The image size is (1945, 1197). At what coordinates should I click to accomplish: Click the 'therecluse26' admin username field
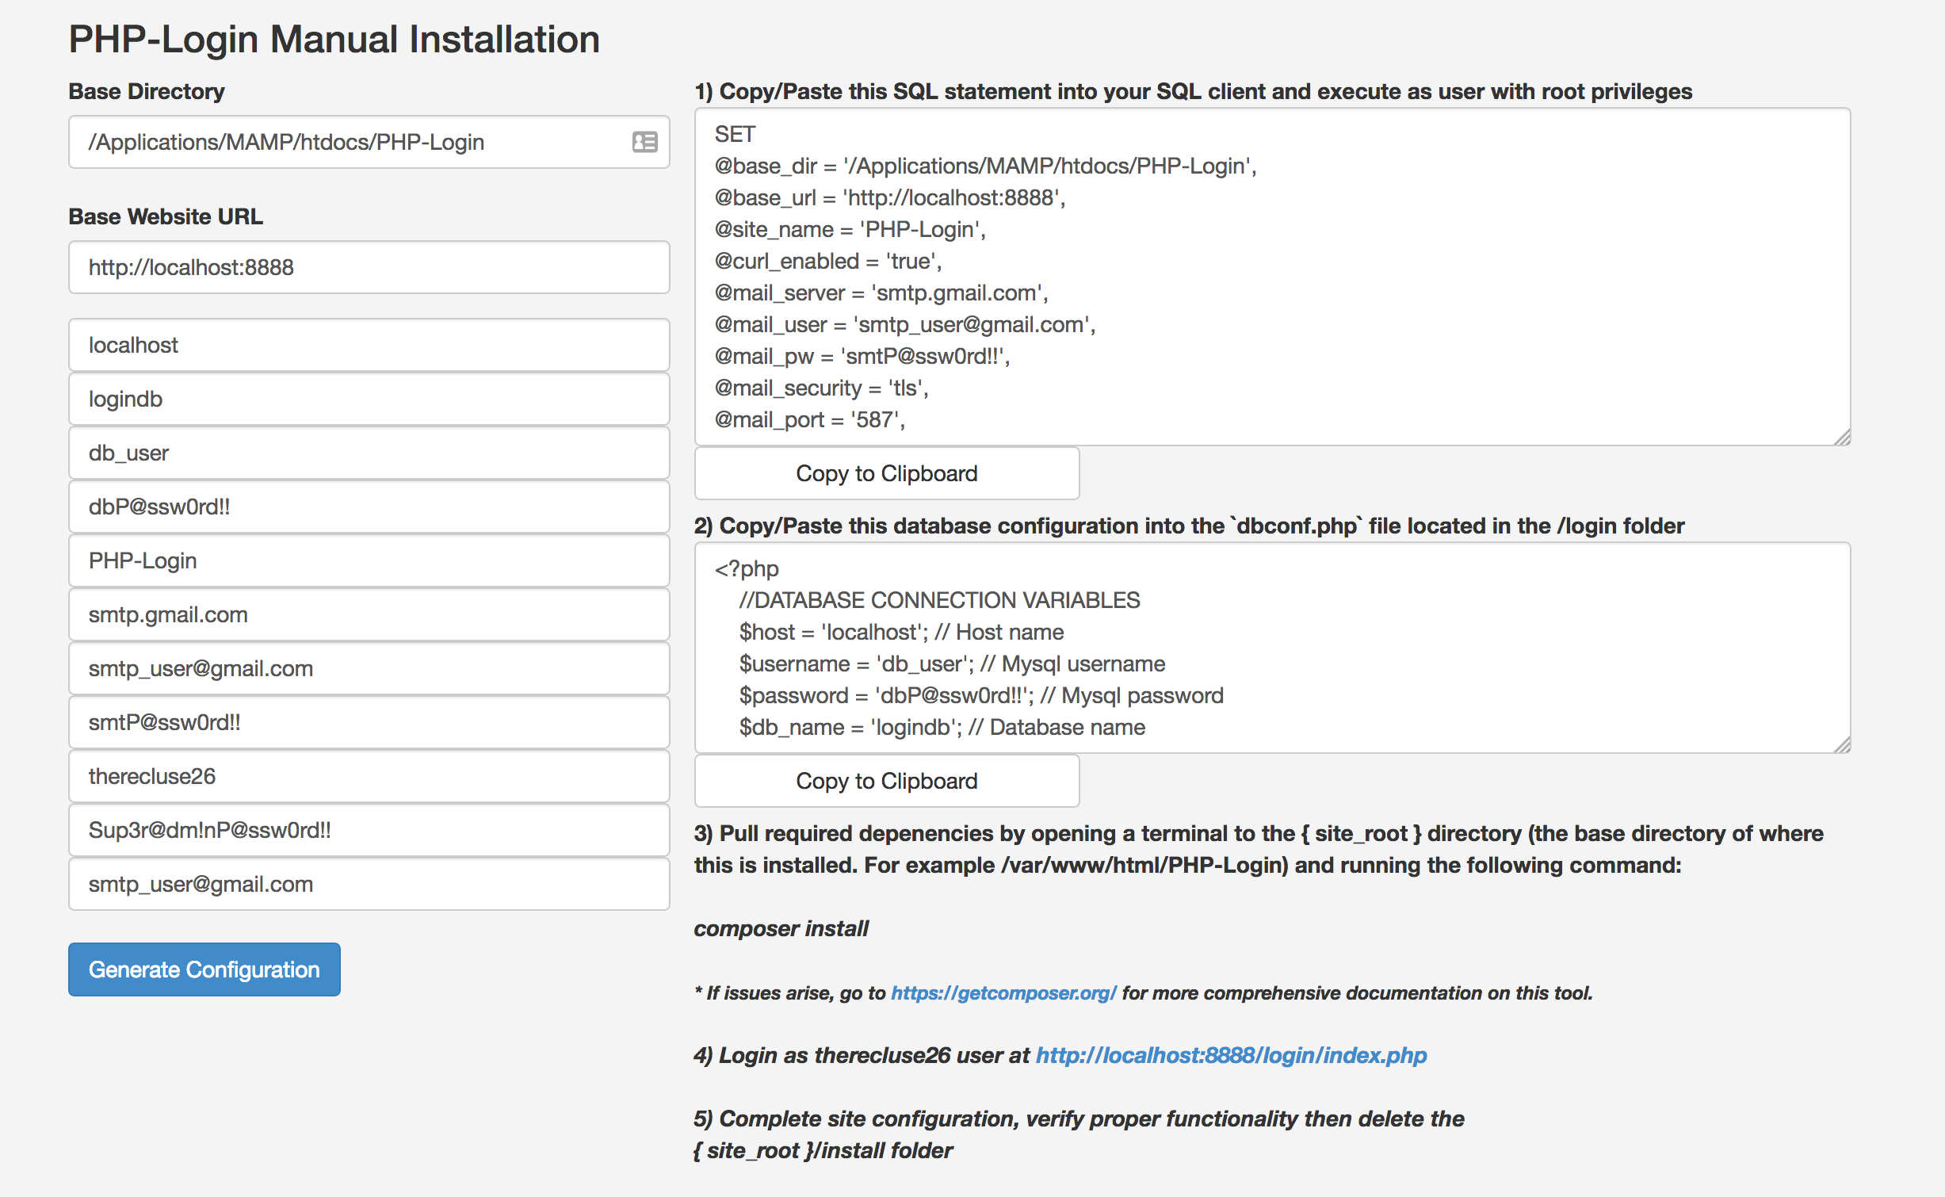(x=369, y=776)
